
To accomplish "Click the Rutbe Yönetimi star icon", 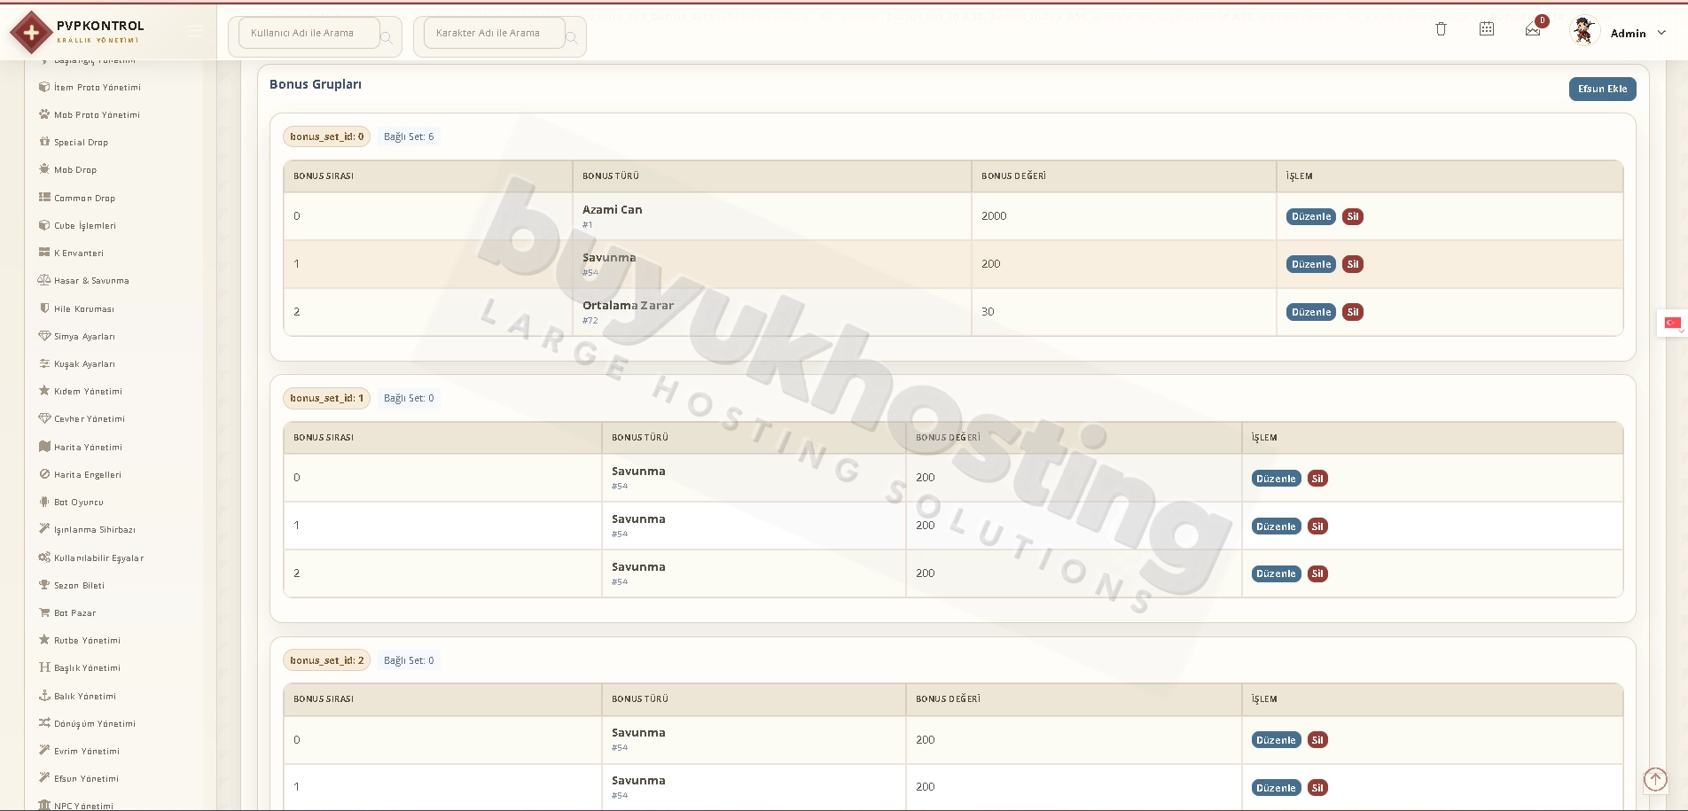I will pos(44,640).
